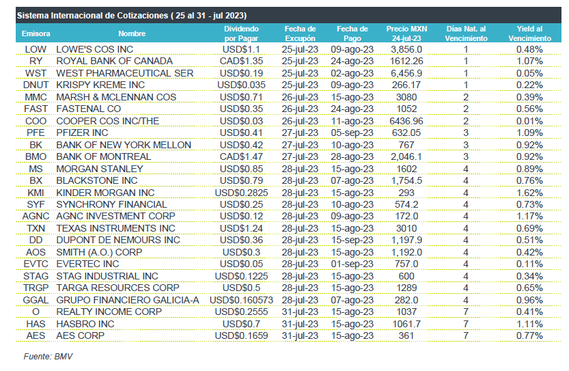Select the KMI ticker
The height and width of the screenshot is (371, 569).
click(x=36, y=193)
